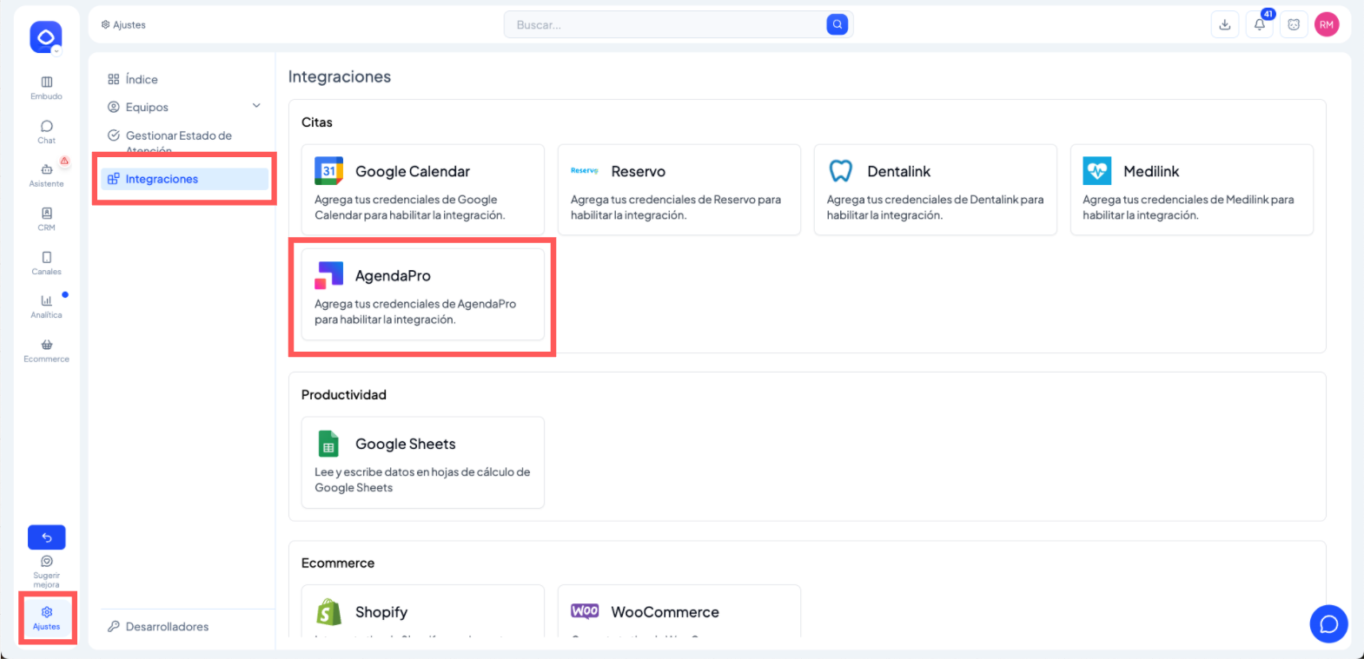Select Índice in settings menu
This screenshot has width=1364, height=659.
coord(142,80)
